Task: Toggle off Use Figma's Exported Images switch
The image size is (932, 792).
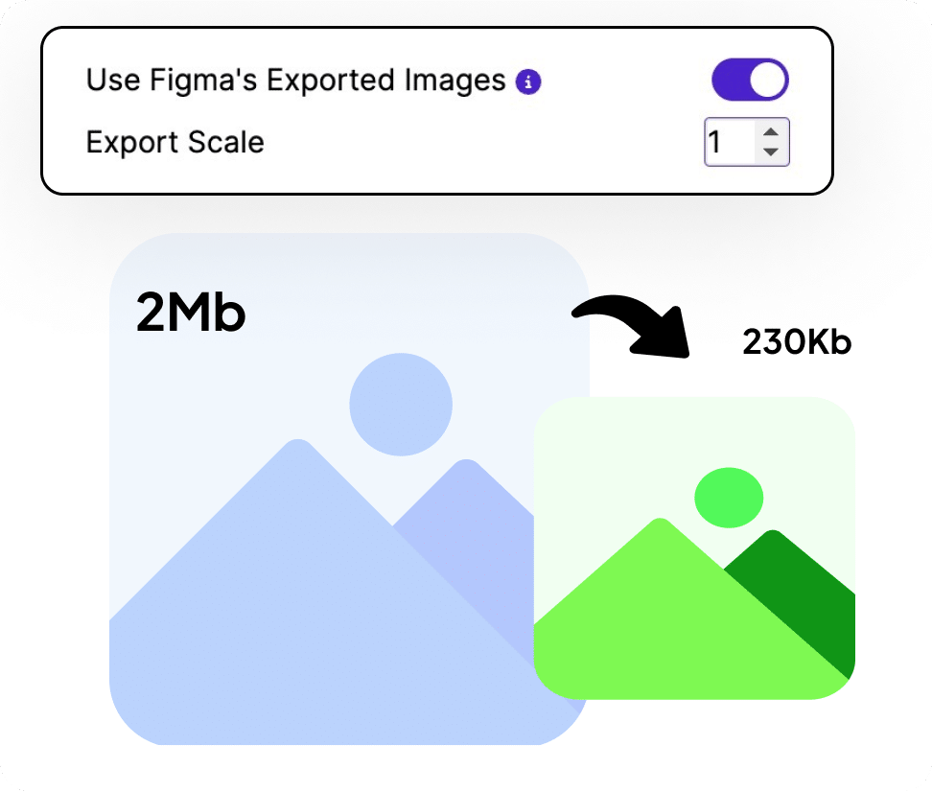Action: tap(750, 80)
